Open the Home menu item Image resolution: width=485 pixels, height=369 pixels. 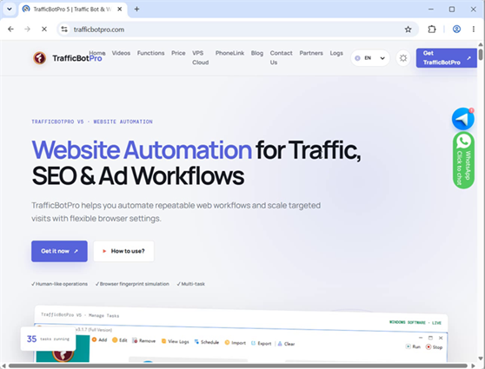[x=97, y=53]
